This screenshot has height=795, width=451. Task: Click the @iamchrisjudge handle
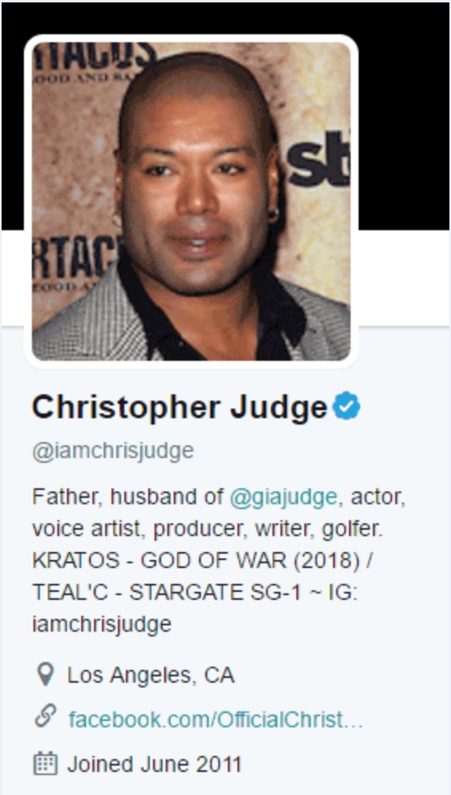(113, 451)
